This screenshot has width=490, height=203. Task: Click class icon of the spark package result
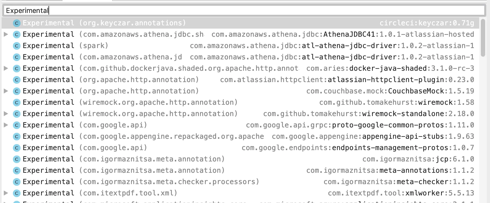(x=17, y=46)
